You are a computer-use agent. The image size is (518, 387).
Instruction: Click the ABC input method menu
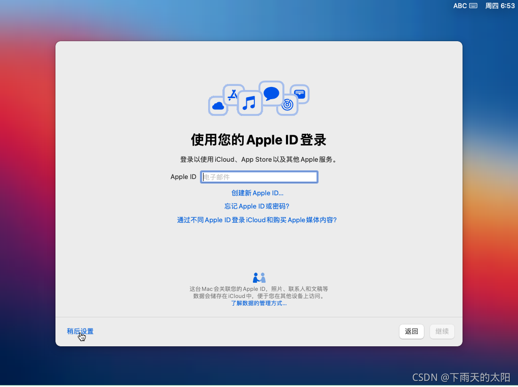point(460,6)
